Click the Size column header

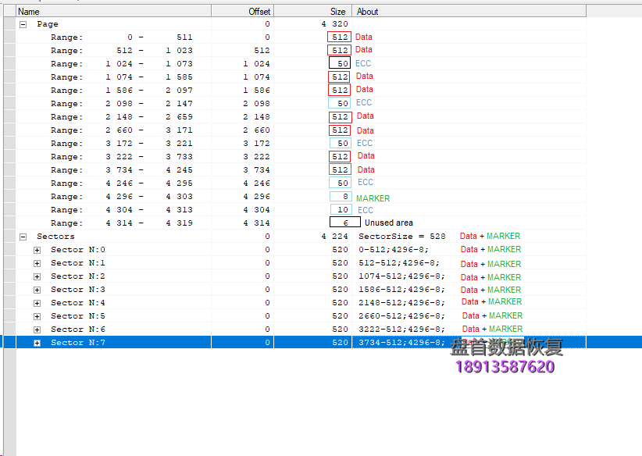[312, 12]
